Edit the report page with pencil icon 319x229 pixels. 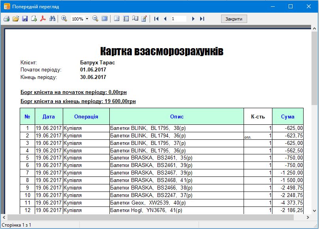[x=144, y=19]
